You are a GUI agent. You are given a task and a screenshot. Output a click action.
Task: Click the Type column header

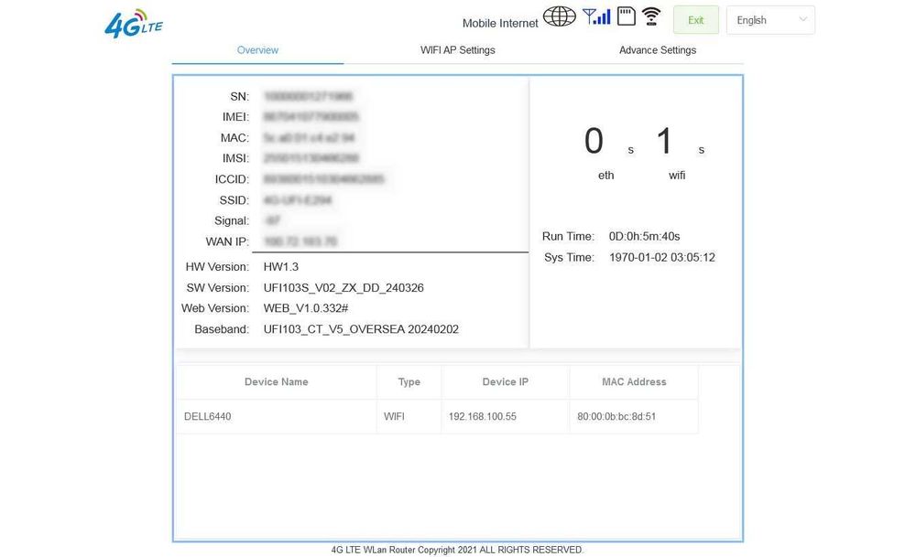pyautogui.click(x=409, y=382)
